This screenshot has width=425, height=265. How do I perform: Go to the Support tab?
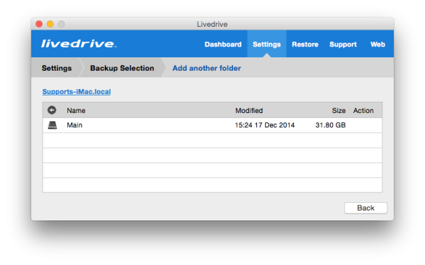tap(343, 45)
